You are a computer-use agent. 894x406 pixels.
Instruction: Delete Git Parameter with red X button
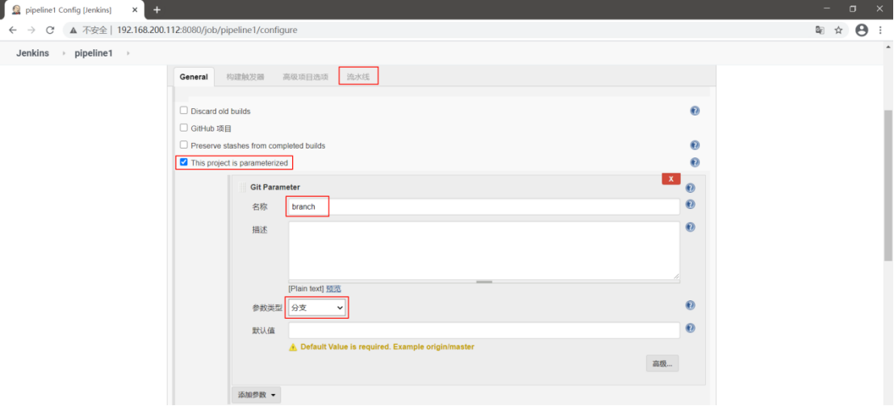(x=671, y=178)
